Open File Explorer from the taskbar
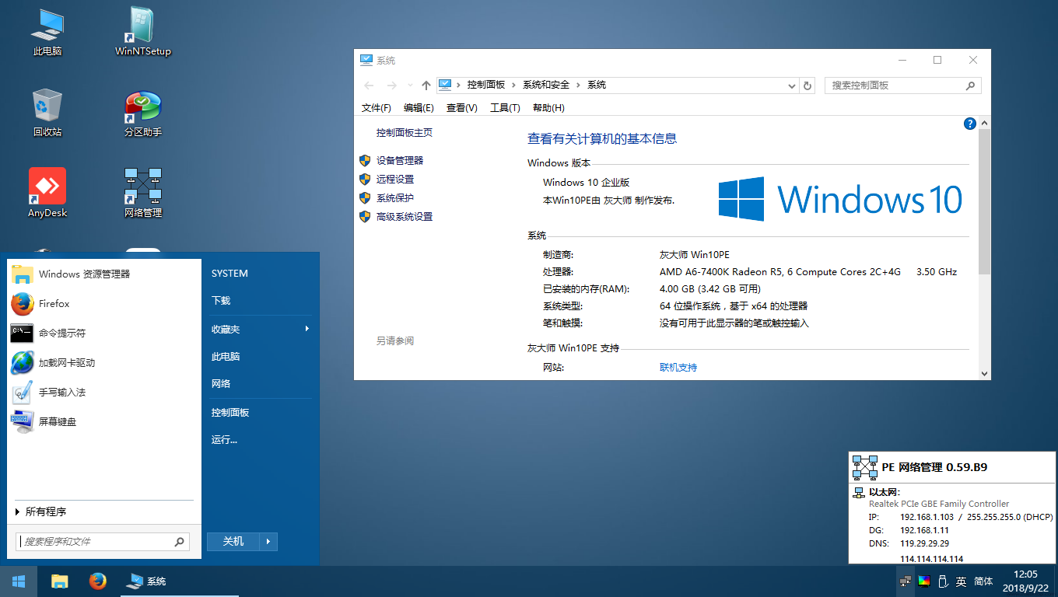Viewport: 1058px width, 597px height. 59,581
